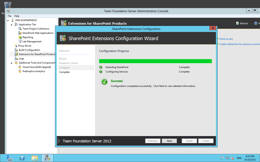Open Lab Management icon in tree
This screenshot has height=162, width=260.
coord(20,41)
